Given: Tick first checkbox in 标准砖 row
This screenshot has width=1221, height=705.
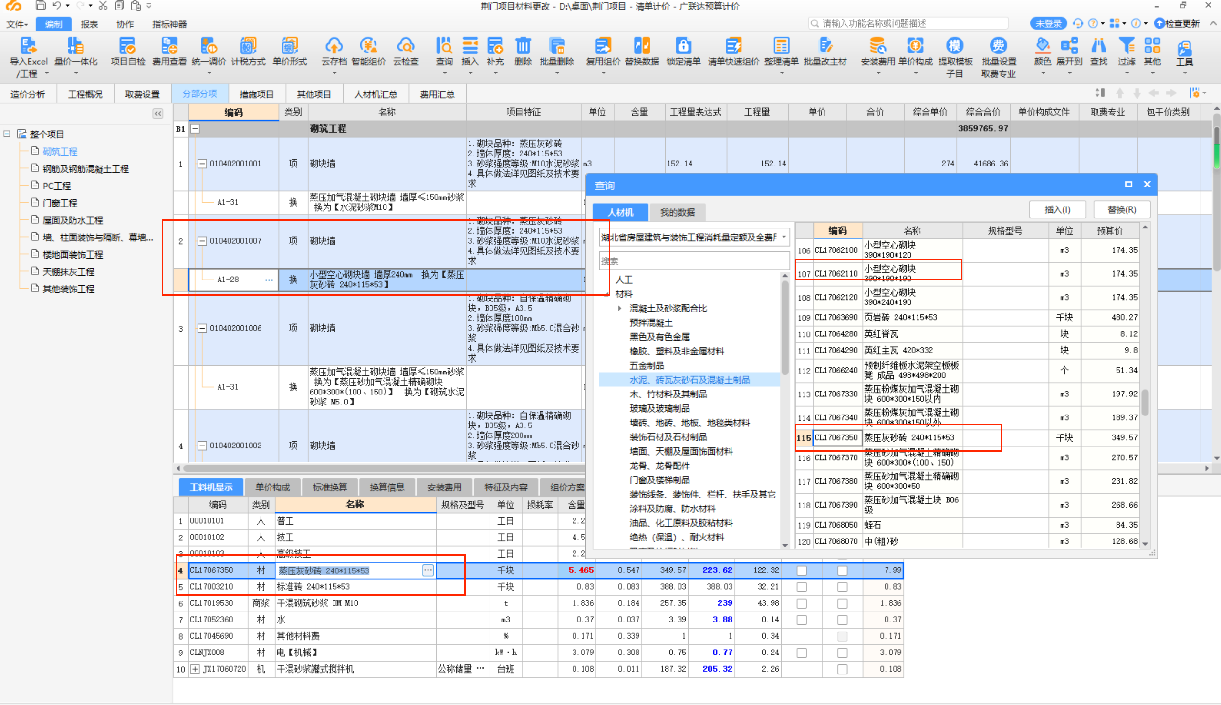Looking at the screenshot, I should click(802, 587).
